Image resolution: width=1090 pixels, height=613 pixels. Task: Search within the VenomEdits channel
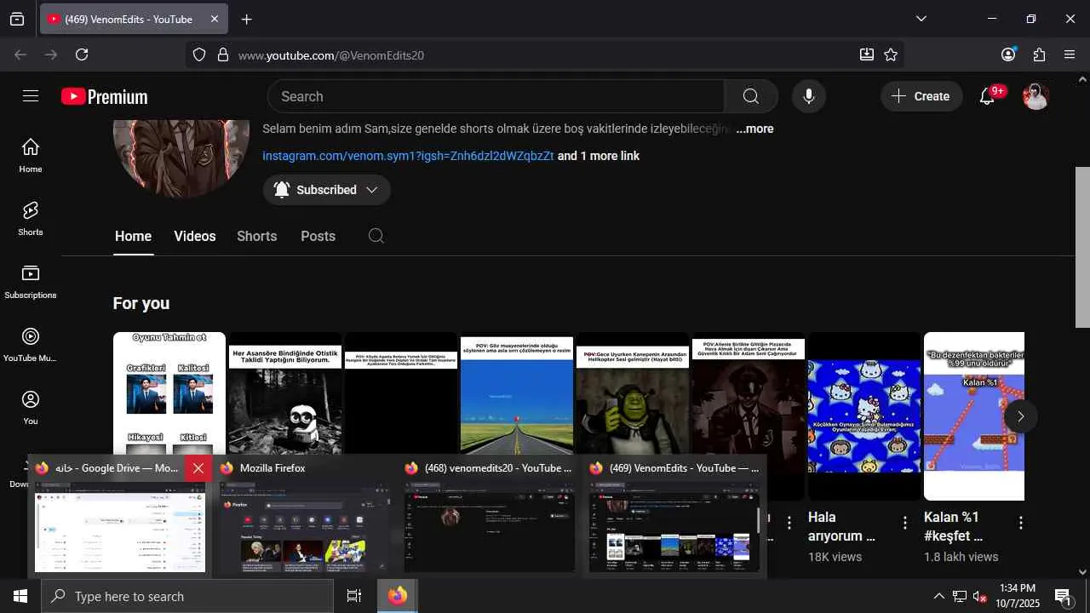pyautogui.click(x=376, y=236)
